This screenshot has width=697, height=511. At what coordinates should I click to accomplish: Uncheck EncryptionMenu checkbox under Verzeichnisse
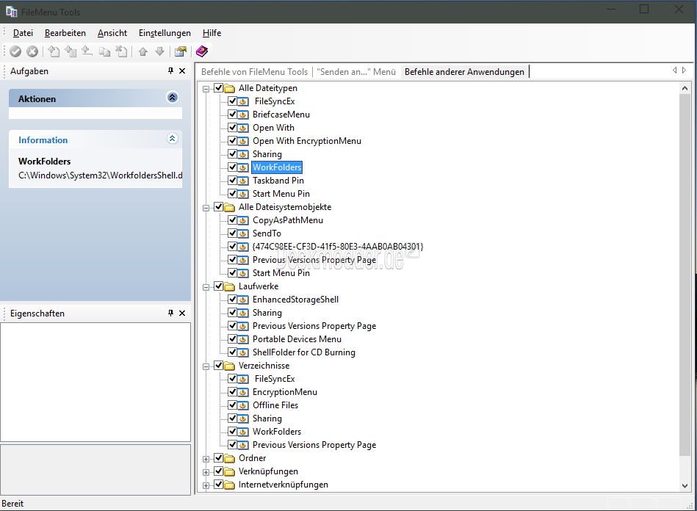tap(233, 391)
